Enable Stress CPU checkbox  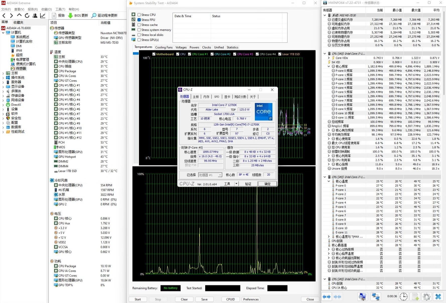coord(139,15)
